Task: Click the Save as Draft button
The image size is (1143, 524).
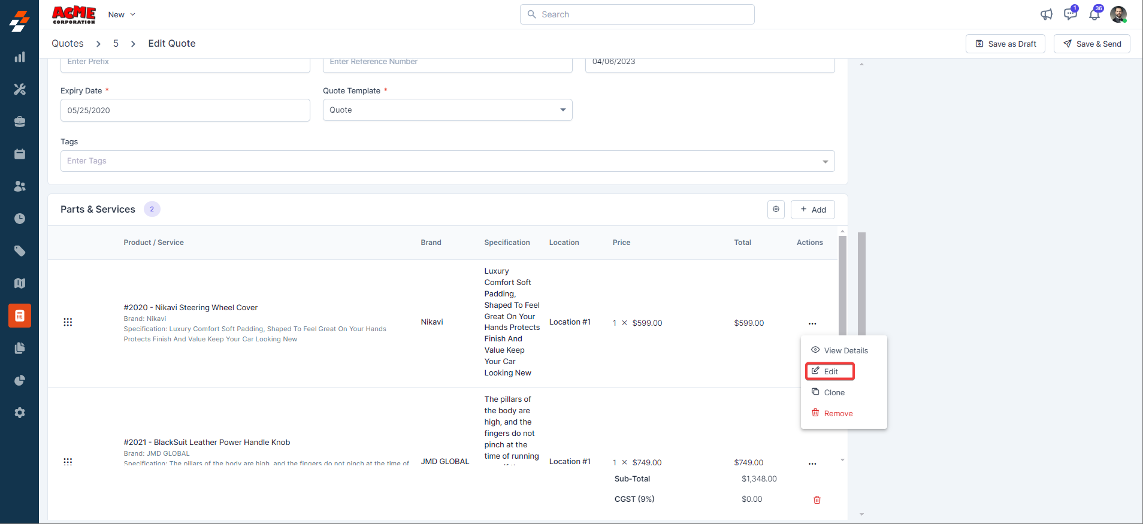Action: pos(1005,44)
